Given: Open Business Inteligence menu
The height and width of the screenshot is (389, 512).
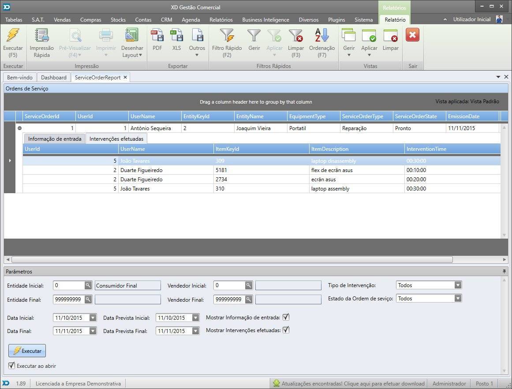Looking at the screenshot, I should click(265, 19).
